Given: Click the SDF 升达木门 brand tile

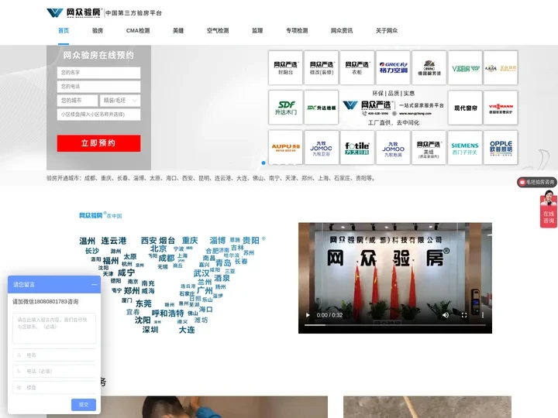Looking at the screenshot, I should 285,108.
